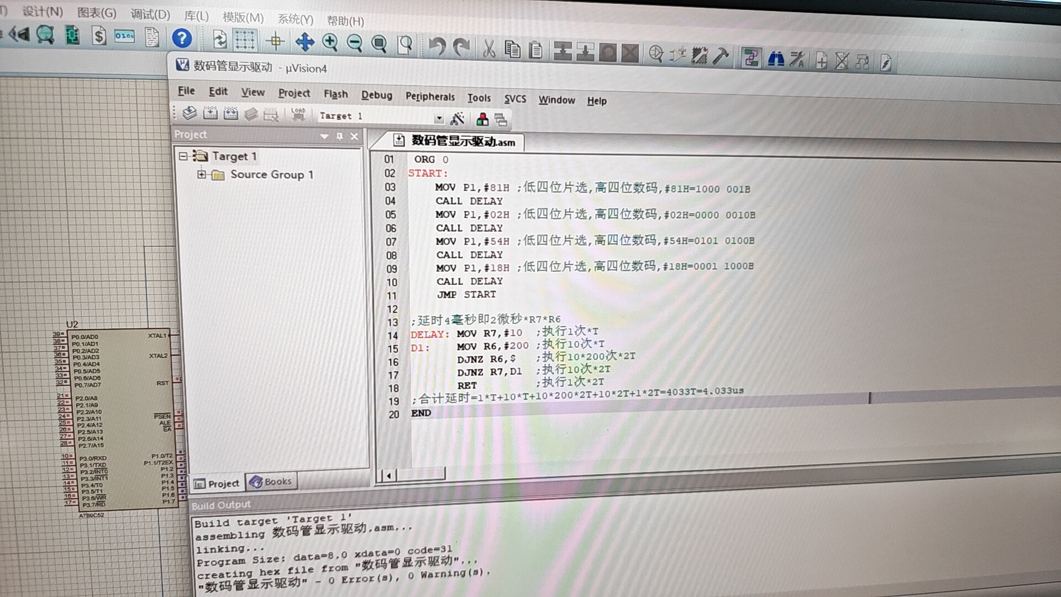Open Target Options magic wand icon

(458, 118)
